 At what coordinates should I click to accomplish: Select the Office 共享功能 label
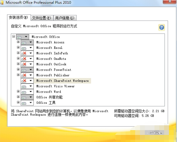pyautogui.click(x=50, y=97)
